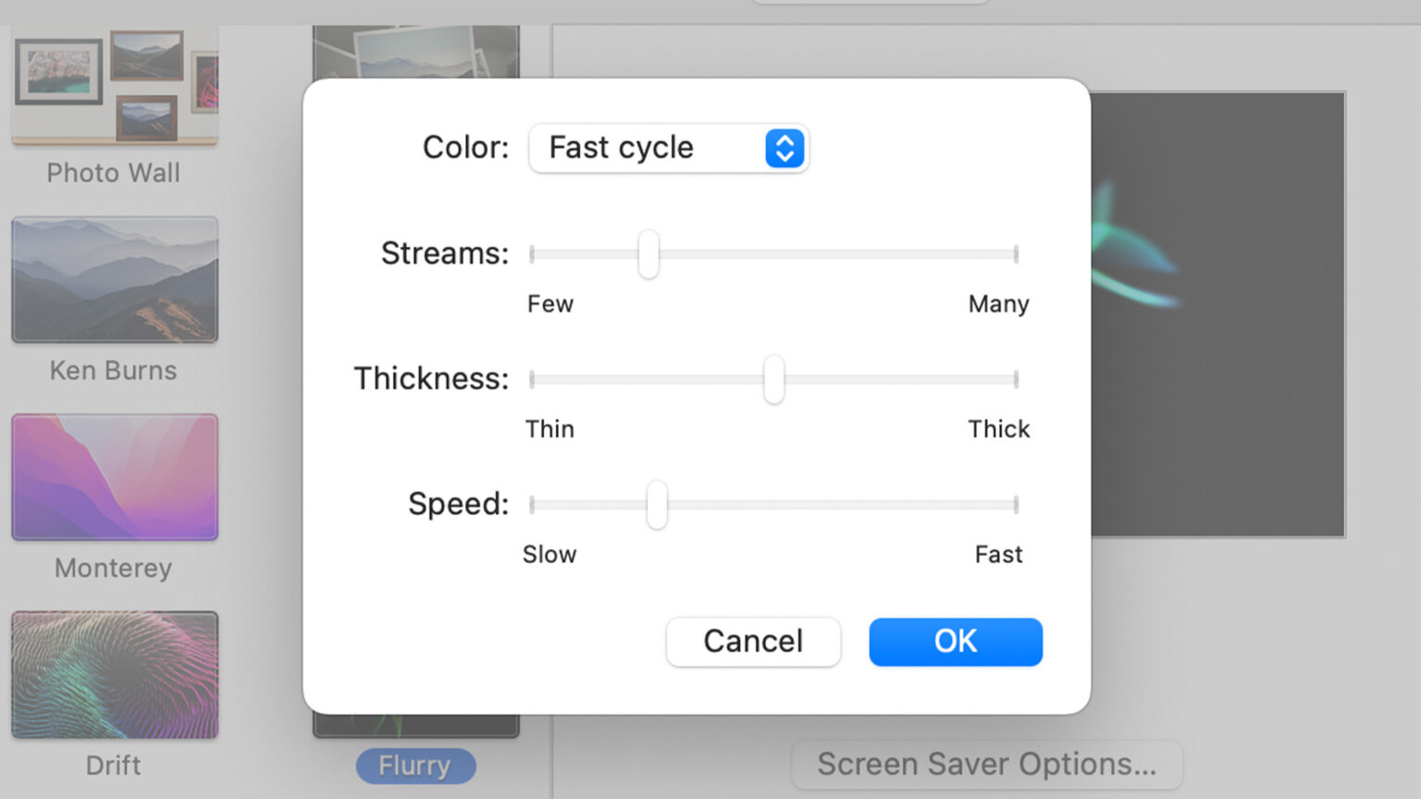Click the Flurry screen saver label
The width and height of the screenshot is (1421, 799).
click(x=415, y=766)
